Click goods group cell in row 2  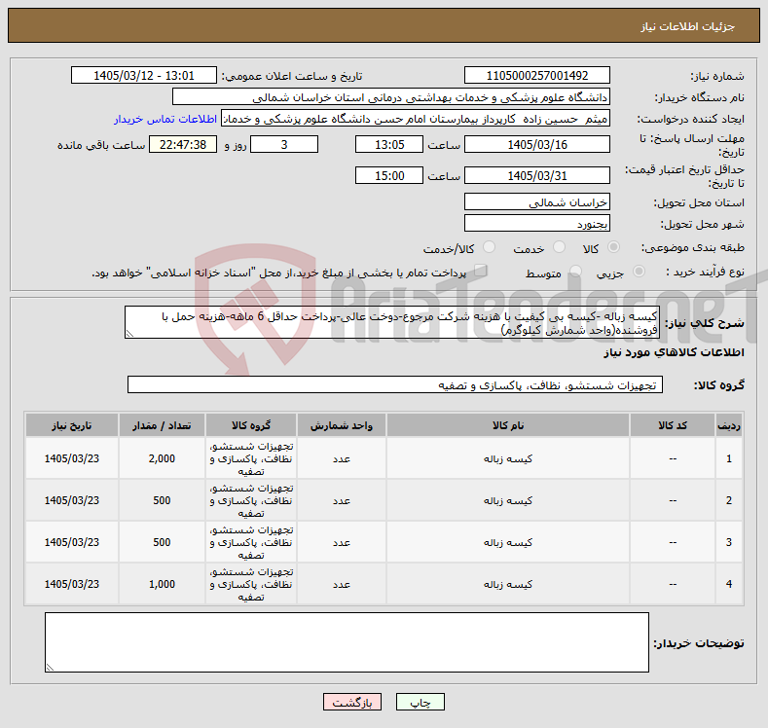pyautogui.click(x=251, y=500)
